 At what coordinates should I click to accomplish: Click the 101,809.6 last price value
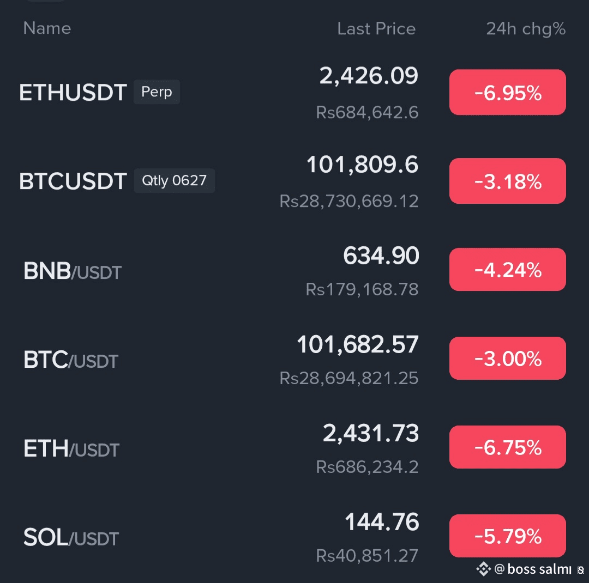[362, 165]
